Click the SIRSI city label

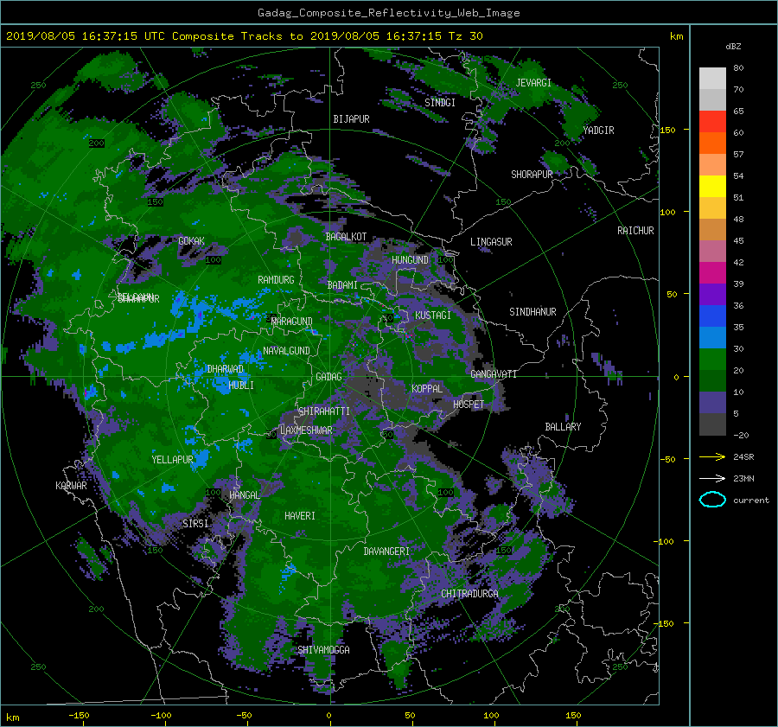[x=195, y=524]
